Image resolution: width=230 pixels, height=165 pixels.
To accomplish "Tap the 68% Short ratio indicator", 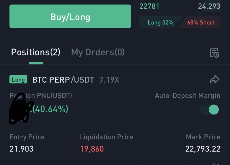I will [x=201, y=22].
